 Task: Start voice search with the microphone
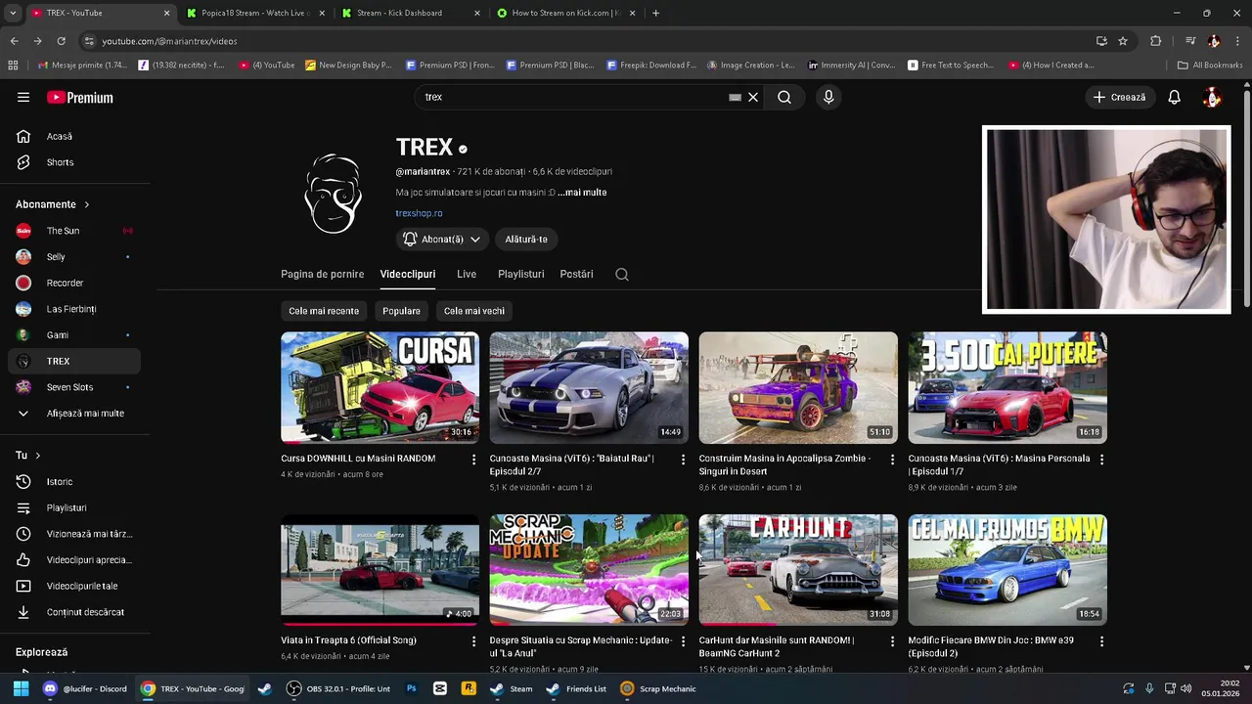tap(828, 97)
